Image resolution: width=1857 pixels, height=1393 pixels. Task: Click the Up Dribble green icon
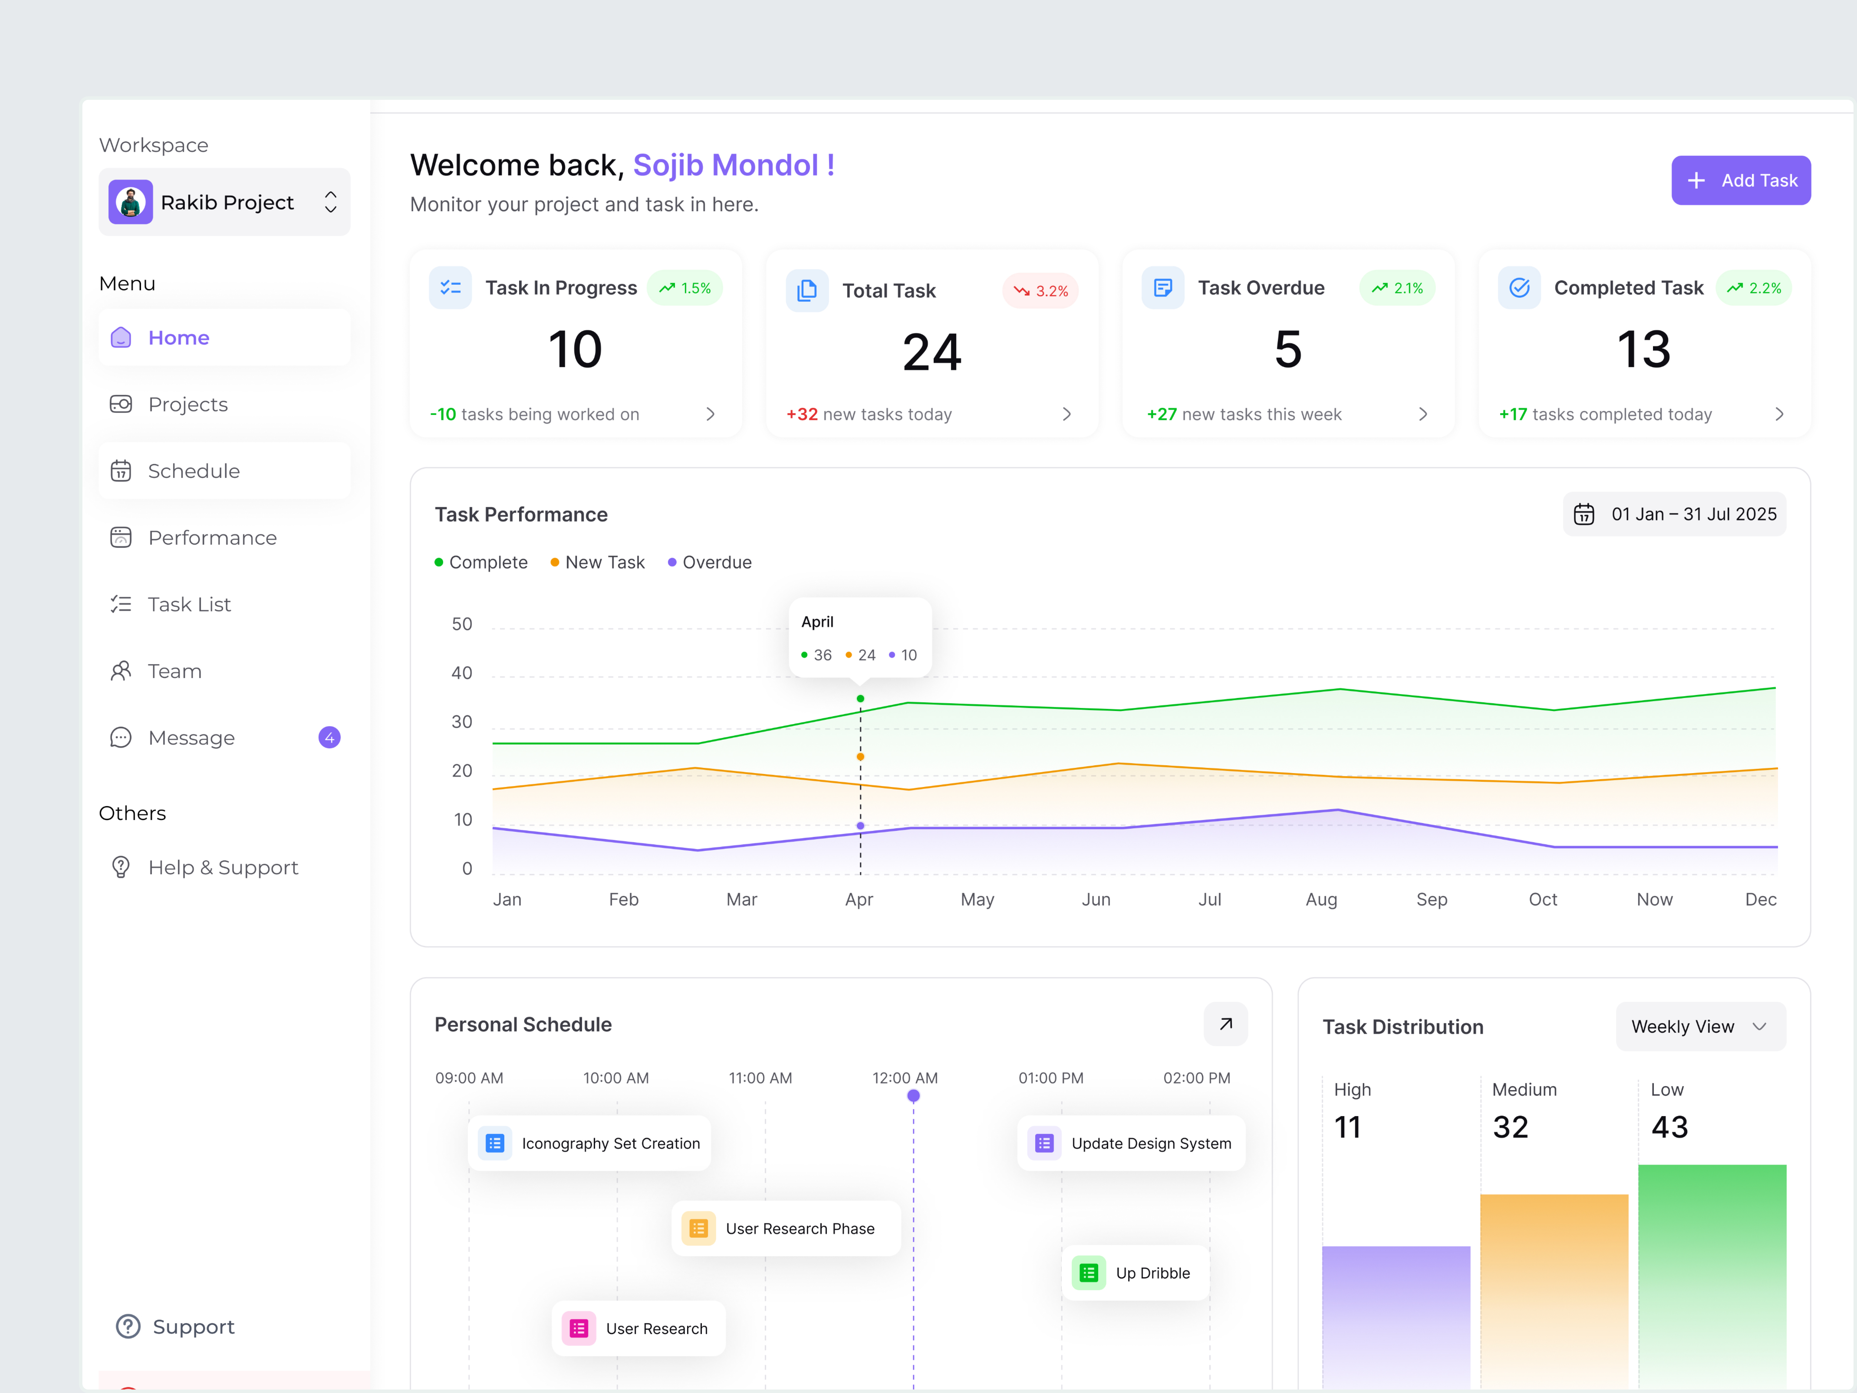(1089, 1273)
